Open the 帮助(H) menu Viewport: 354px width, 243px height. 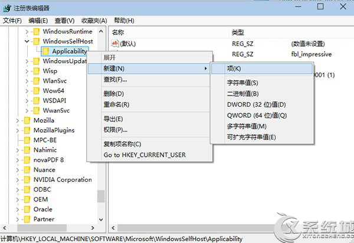point(124,21)
